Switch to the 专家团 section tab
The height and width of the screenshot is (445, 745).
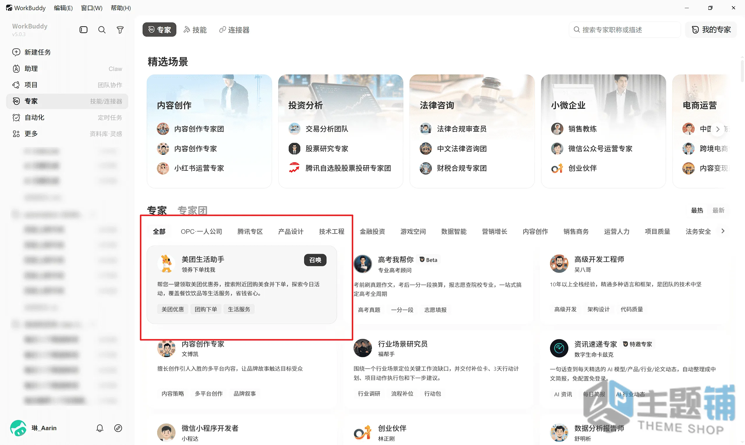(x=192, y=211)
